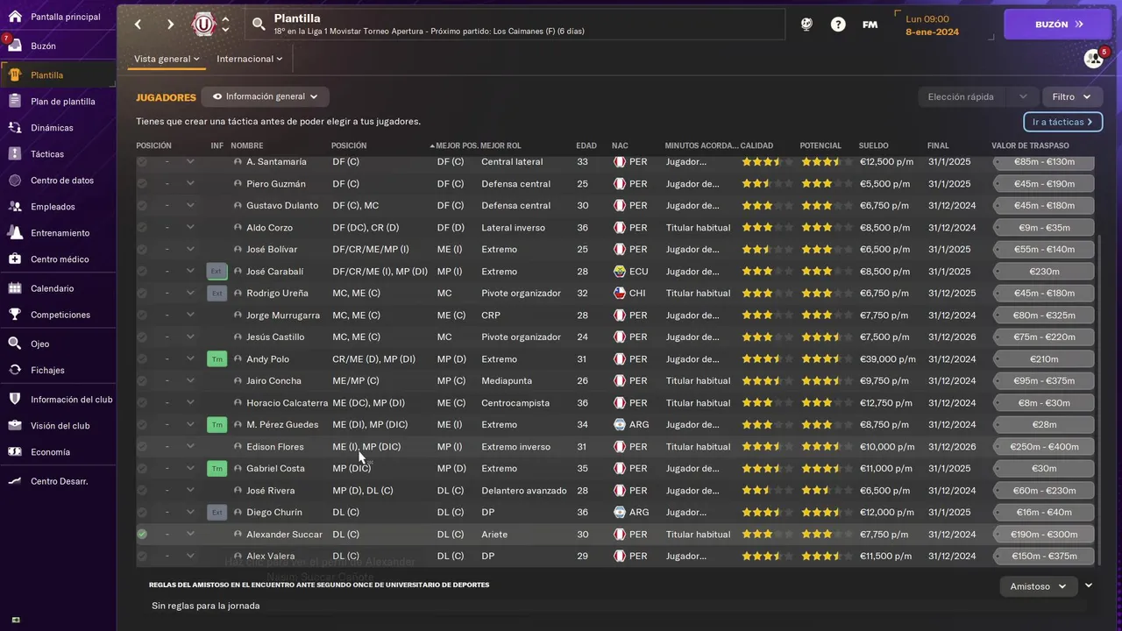
Task: Click the Tm badge beside Andy Polo
Action: [217, 359]
